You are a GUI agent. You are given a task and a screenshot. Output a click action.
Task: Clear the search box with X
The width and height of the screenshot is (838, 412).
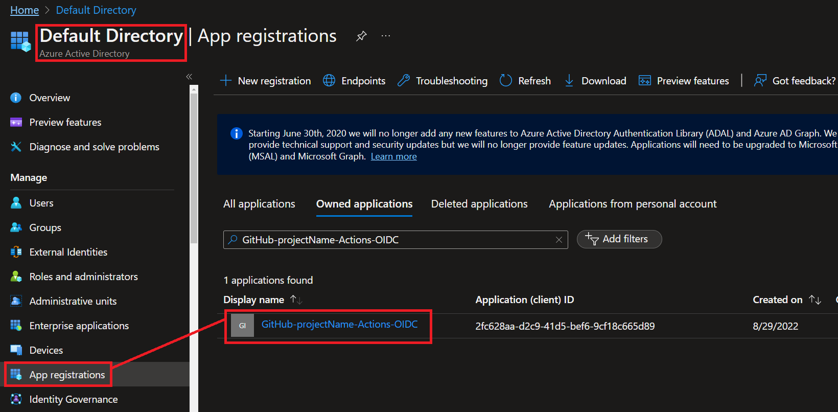click(x=559, y=240)
